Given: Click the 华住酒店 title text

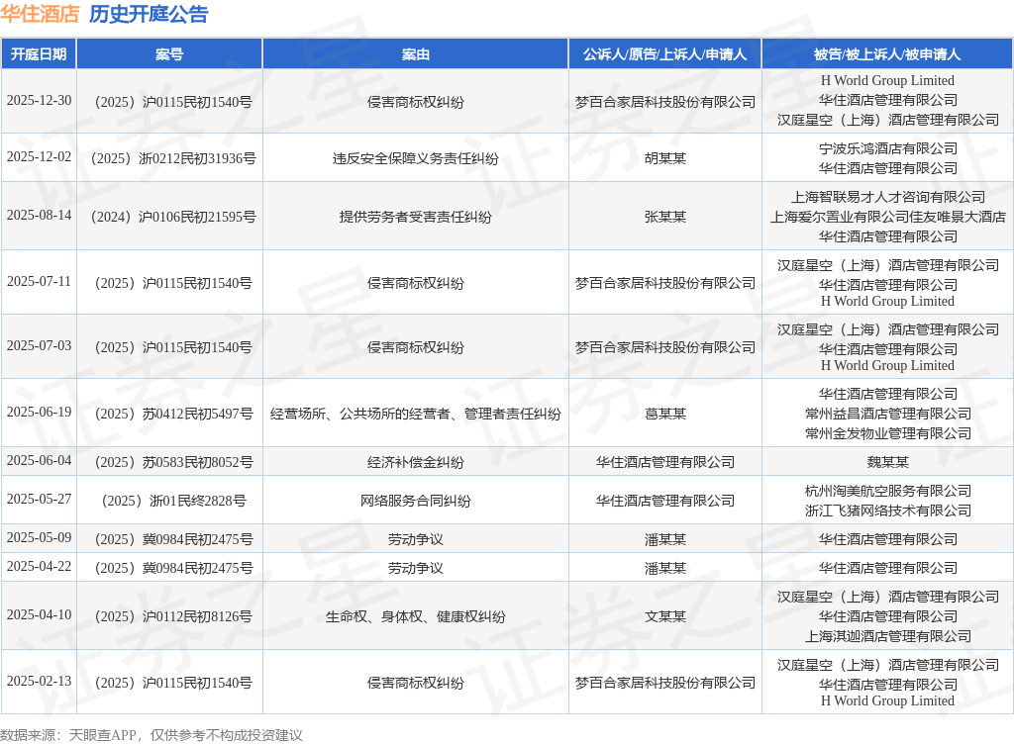Looking at the screenshot, I should [x=40, y=14].
